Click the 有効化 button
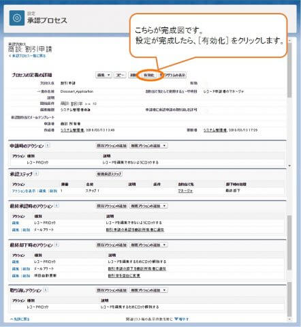The height and width of the screenshot is (327, 301). (149, 75)
